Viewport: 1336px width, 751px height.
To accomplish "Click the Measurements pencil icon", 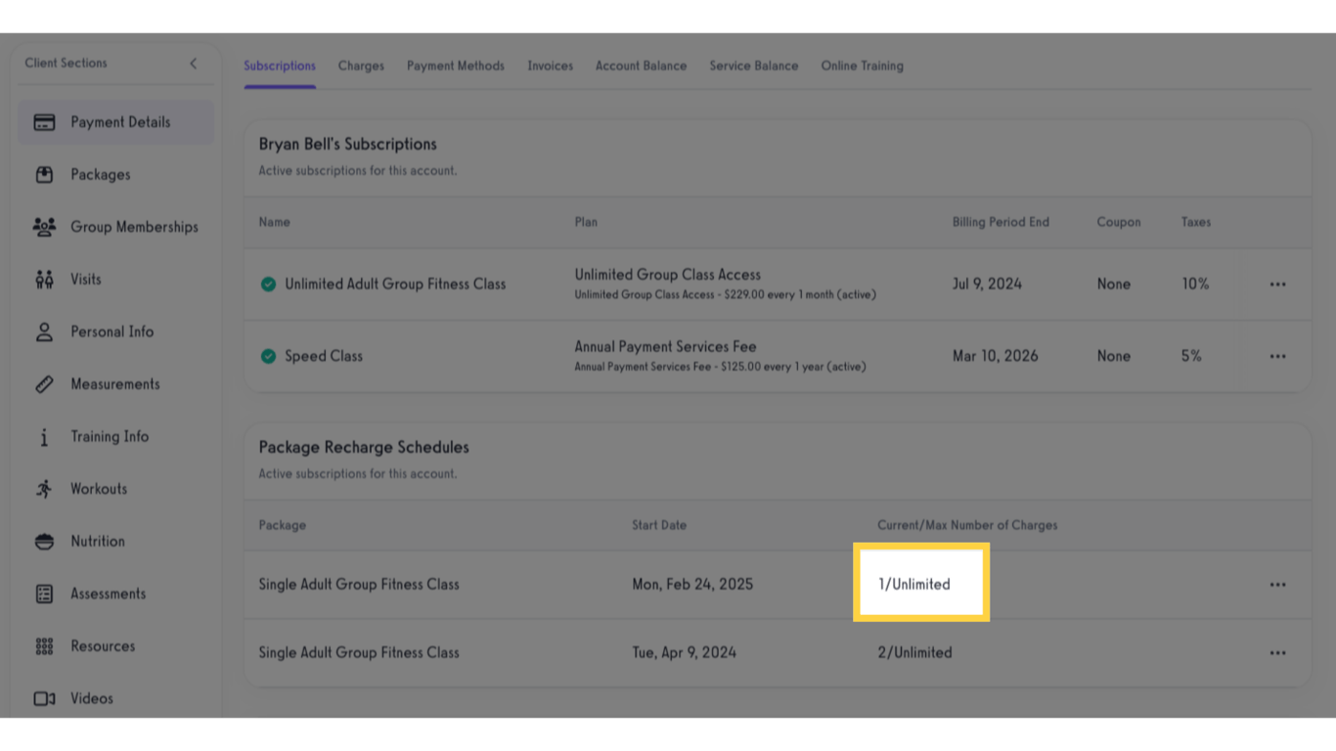I will (46, 383).
